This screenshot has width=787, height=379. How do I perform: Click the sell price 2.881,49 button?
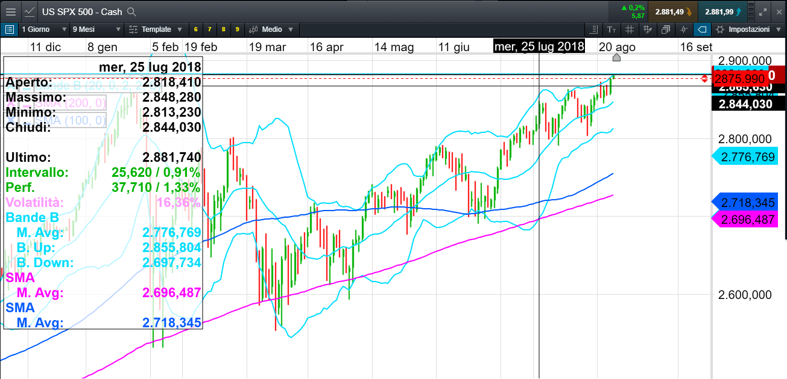tap(673, 11)
